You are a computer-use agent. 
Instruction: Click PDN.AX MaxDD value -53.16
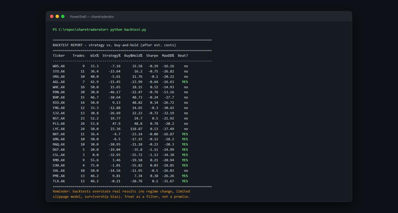[168, 92]
